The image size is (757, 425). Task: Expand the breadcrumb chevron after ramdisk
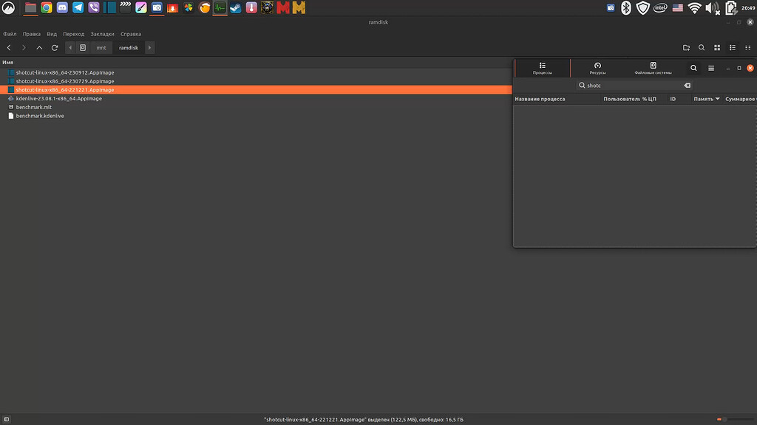click(x=149, y=47)
